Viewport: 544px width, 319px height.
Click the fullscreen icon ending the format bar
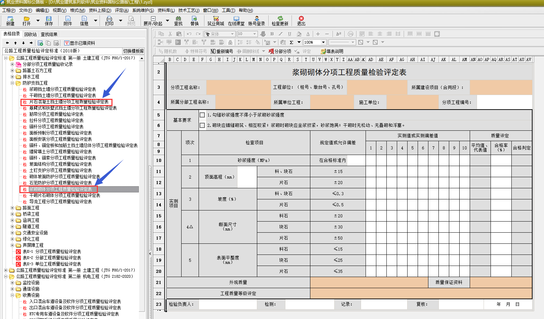437,34
